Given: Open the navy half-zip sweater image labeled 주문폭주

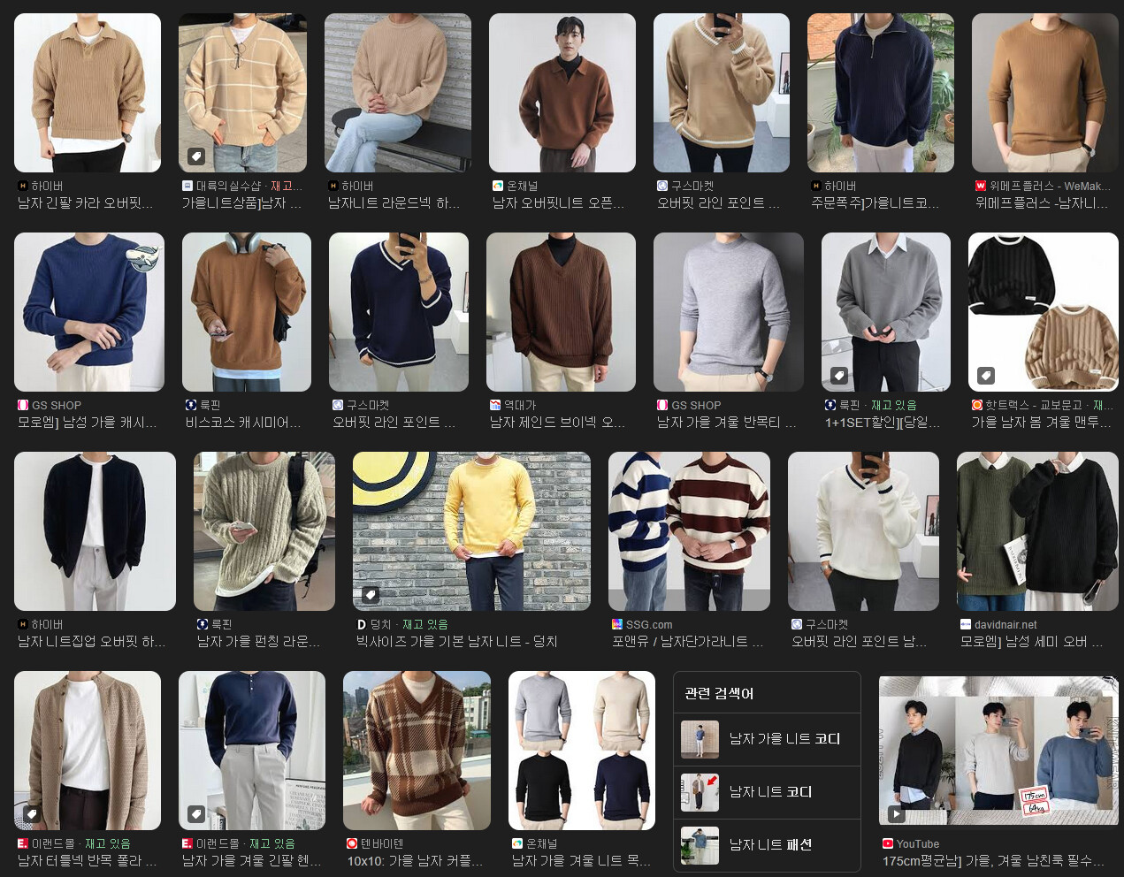Looking at the screenshot, I should point(881,93).
